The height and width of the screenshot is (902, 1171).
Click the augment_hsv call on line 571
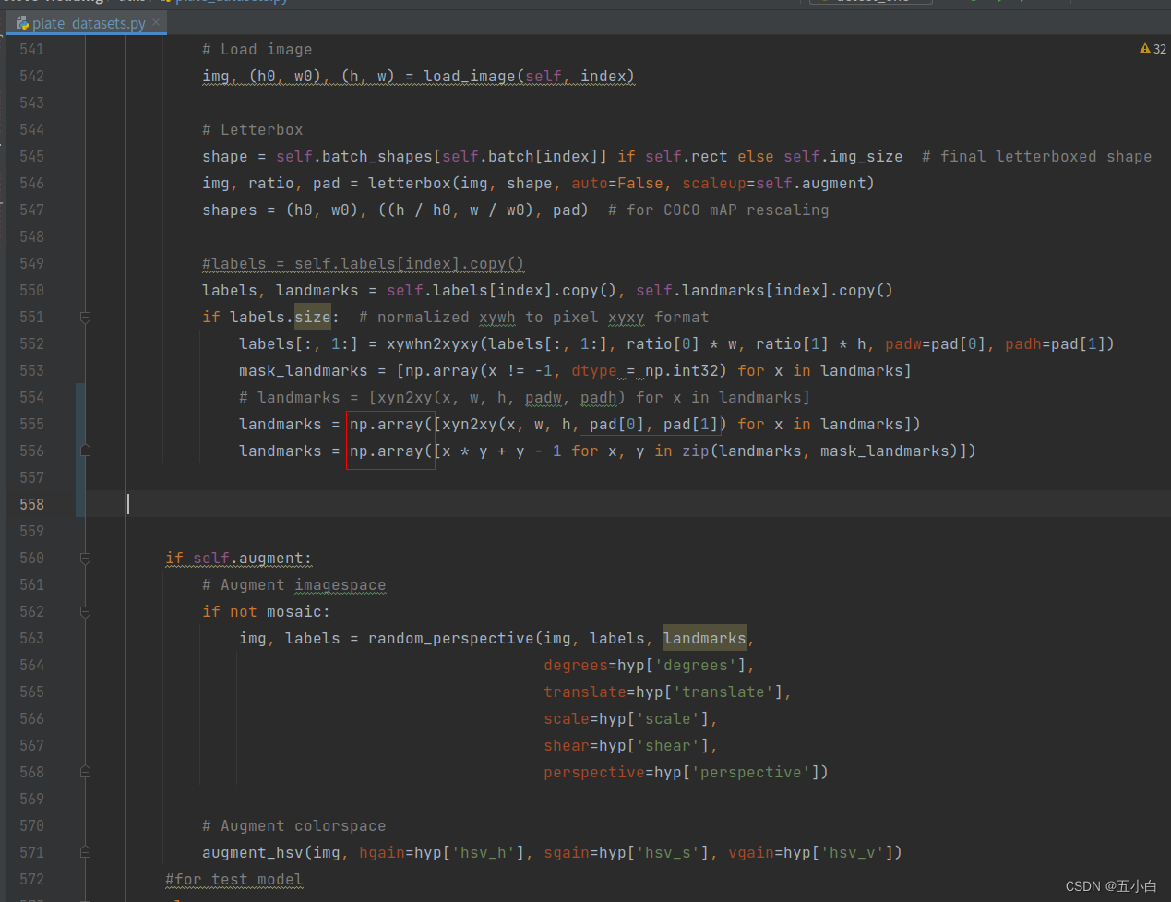[253, 852]
